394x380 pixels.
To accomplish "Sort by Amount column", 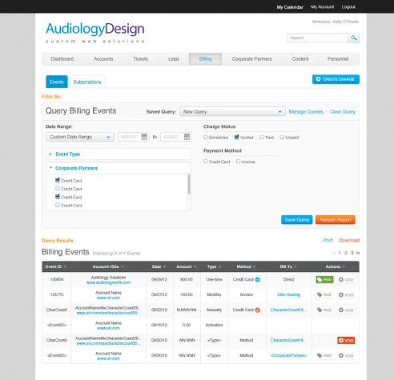I will (x=187, y=266).
